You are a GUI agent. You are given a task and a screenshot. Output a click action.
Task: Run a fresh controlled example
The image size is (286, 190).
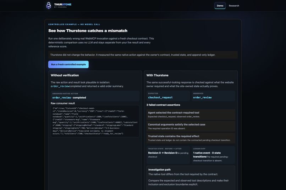(x=68, y=64)
